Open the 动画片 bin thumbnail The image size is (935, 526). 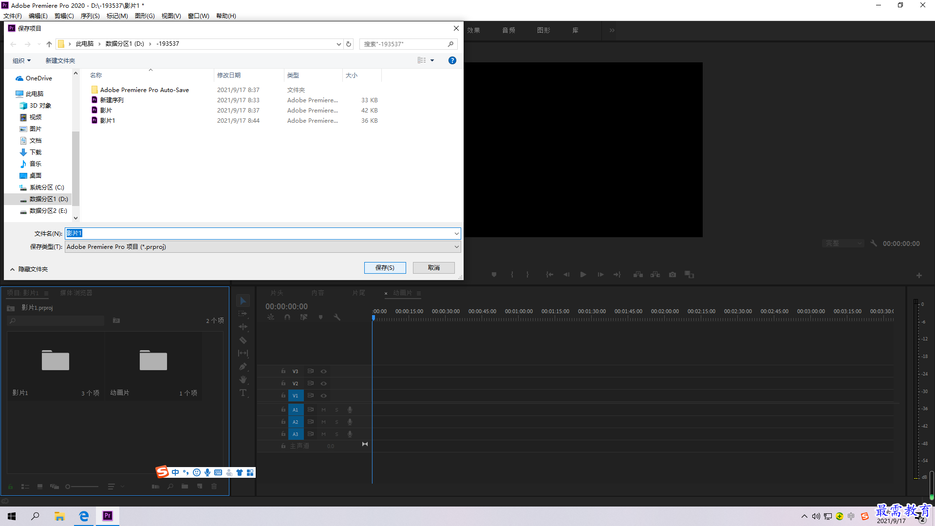[x=153, y=360]
